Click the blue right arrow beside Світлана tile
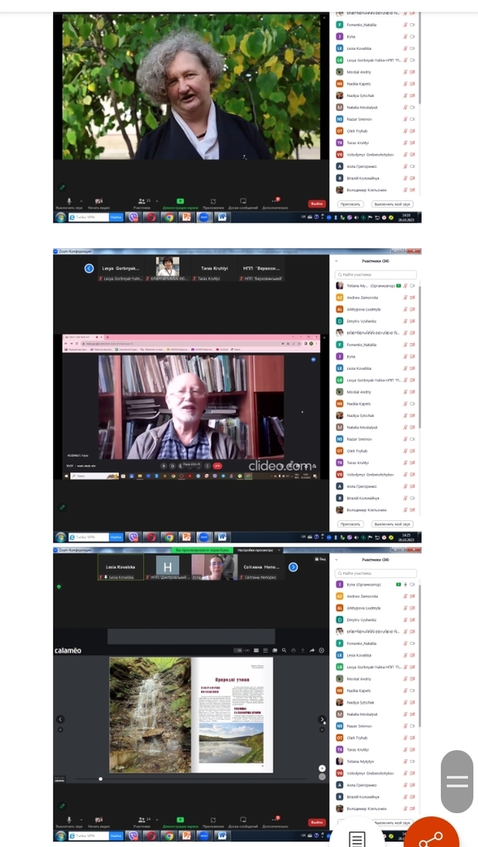478x847 pixels. (x=293, y=567)
